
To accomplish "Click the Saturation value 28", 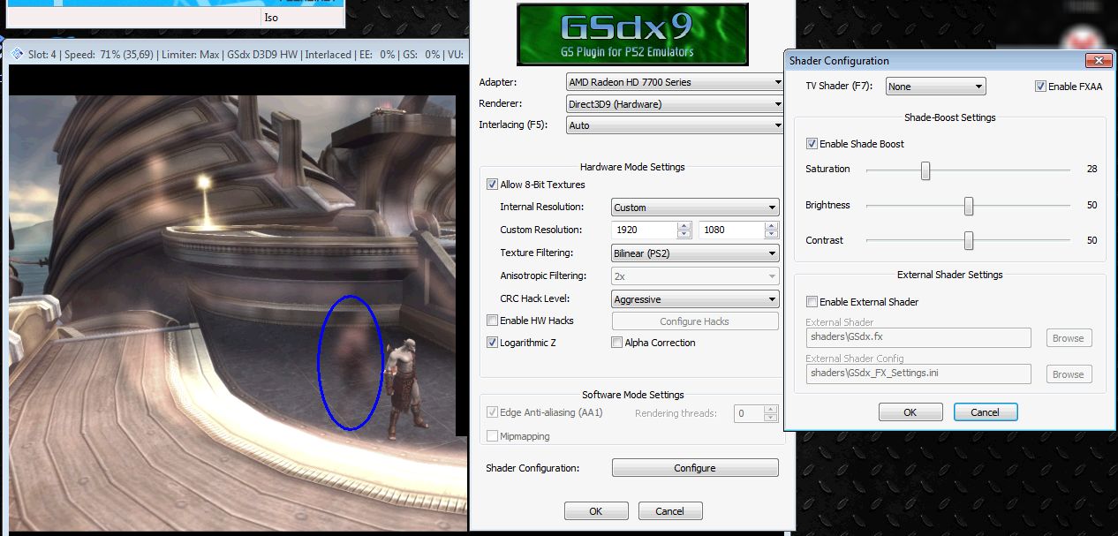I will pyautogui.click(x=1092, y=169).
